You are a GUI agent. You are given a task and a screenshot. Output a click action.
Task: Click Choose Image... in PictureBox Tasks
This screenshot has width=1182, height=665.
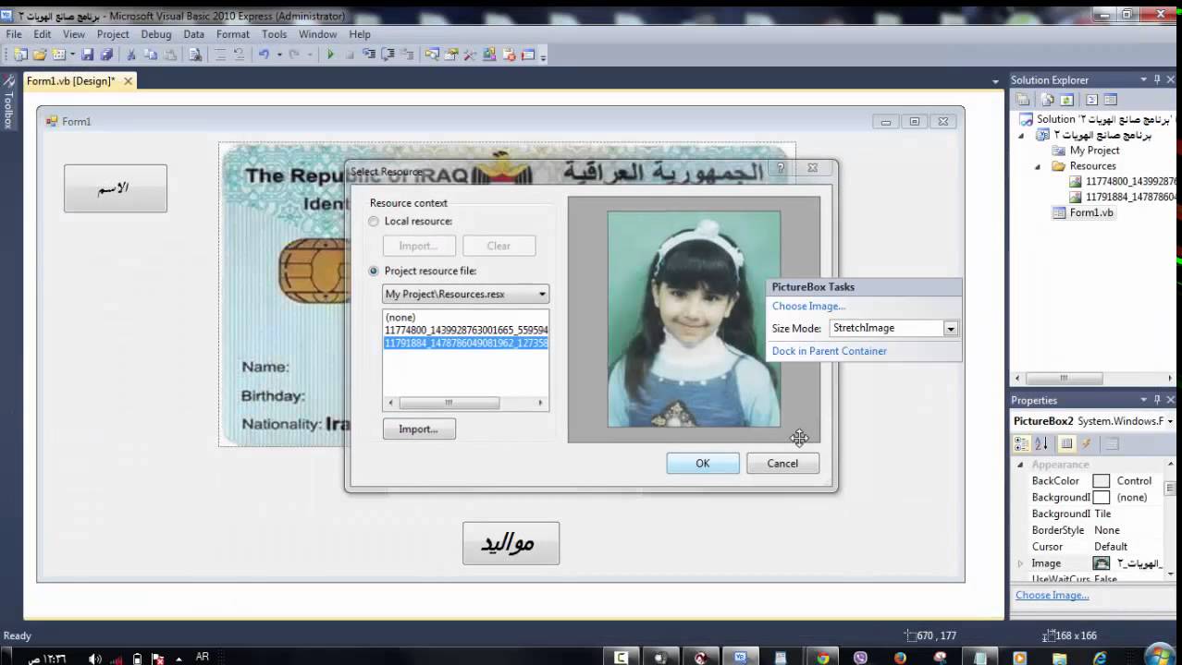(808, 306)
